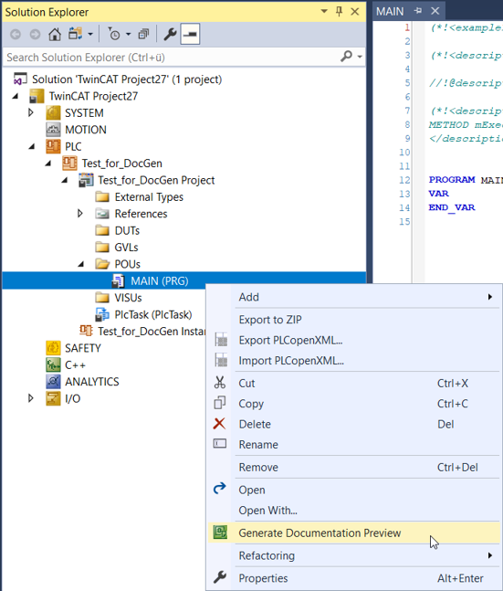Choose Export to ZIP
This screenshot has width=503, height=591.
pyautogui.click(x=354, y=320)
